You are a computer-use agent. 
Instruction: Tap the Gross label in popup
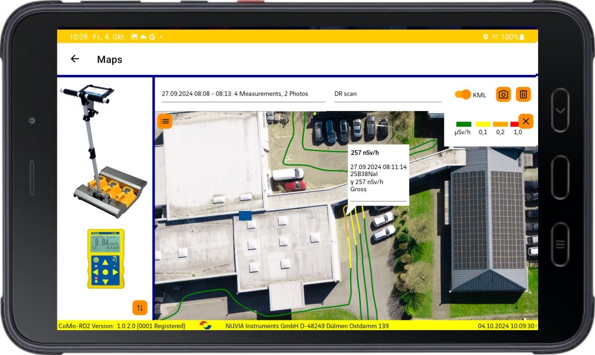point(358,189)
